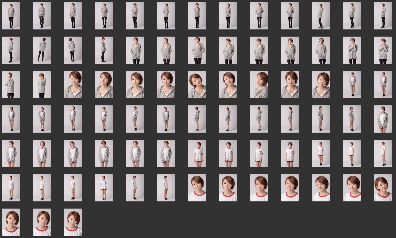396x238 pixels.
Task: Click the last thumbnail in the fifth row
Action: [x=383, y=154]
